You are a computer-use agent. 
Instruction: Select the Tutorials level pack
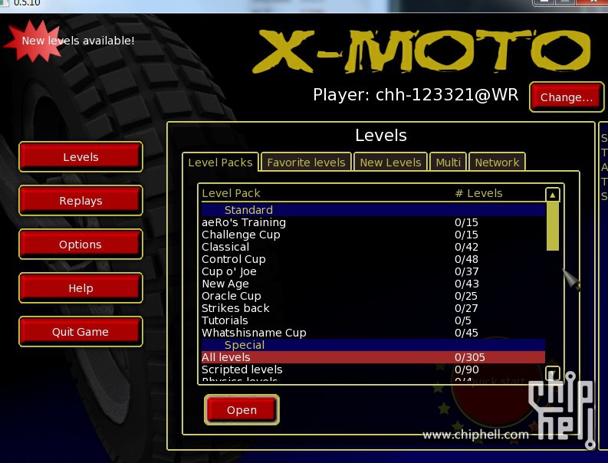[x=373, y=320]
